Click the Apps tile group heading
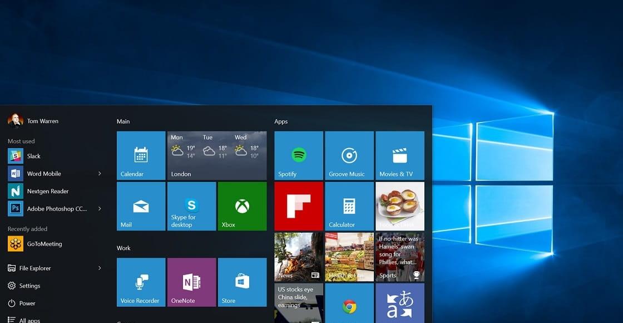 pos(281,121)
